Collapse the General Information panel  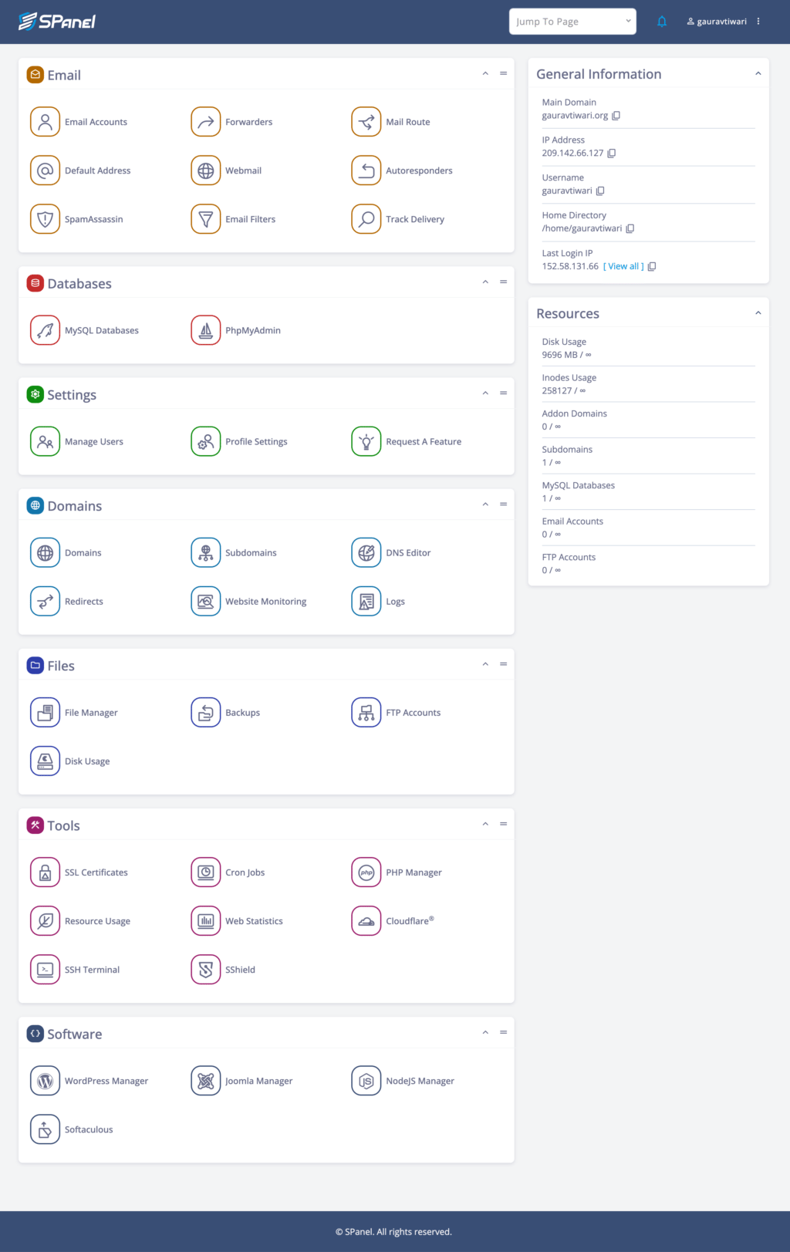click(758, 74)
